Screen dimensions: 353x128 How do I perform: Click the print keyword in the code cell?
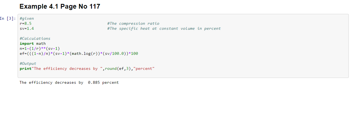[x=25, y=69]
